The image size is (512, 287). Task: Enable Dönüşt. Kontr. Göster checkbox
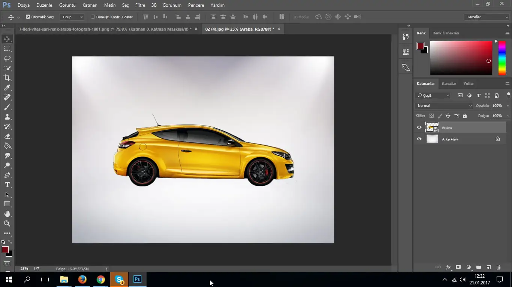point(93,17)
